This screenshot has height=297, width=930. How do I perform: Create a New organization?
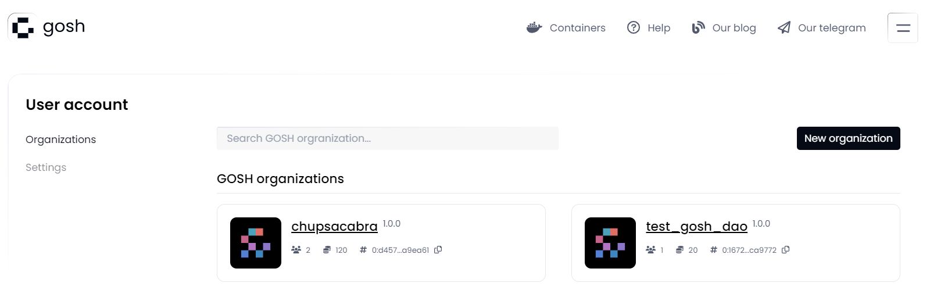(x=848, y=138)
